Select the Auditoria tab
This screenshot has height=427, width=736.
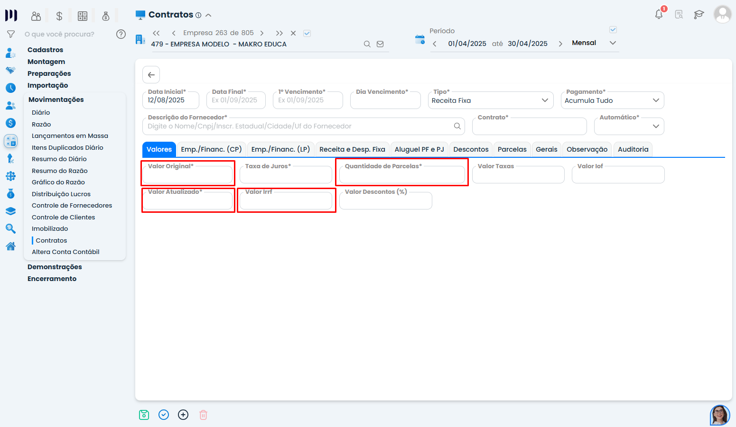click(x=633, y=149)
